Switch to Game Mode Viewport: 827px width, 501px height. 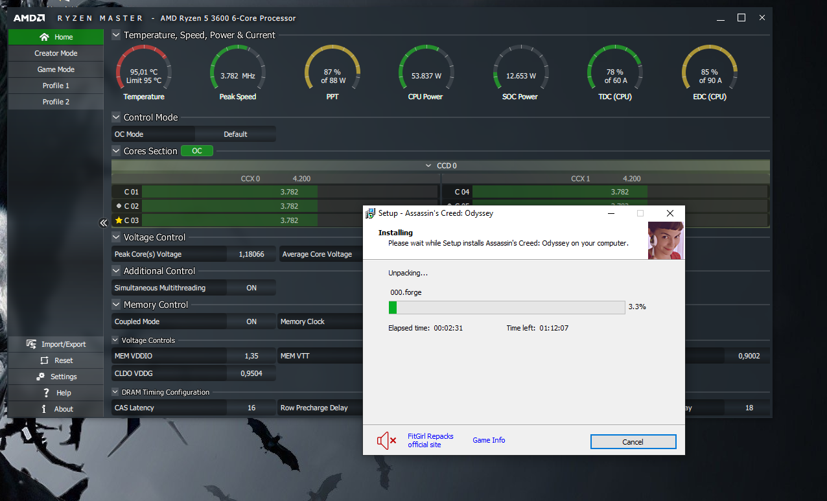[56, 69]
